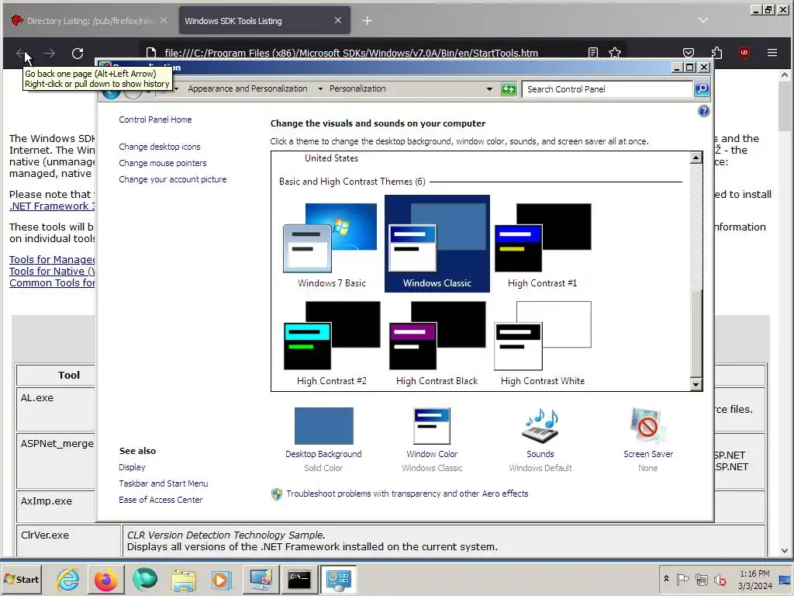Toggle Firefox reader view icon
The height and width of the screenshot is (596, 794).
(593, 53)
